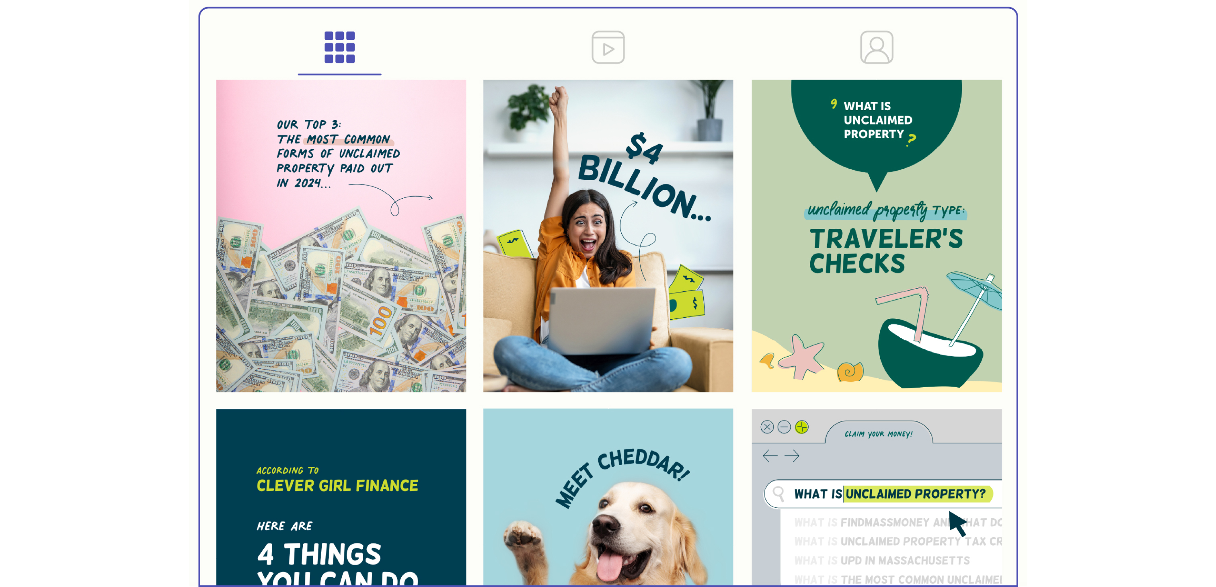Open the Clever Girl Finance post
The width and height of the screenshot is (1216, 587).
[341, 497]
